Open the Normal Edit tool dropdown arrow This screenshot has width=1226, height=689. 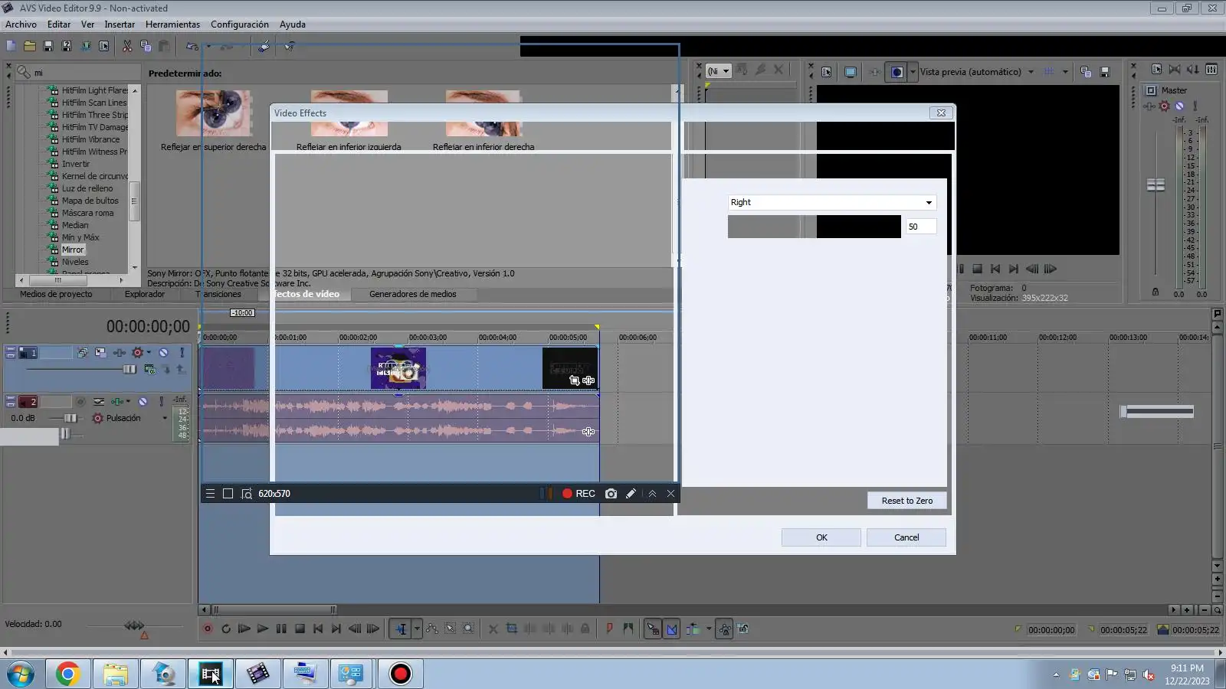(417, 629)
